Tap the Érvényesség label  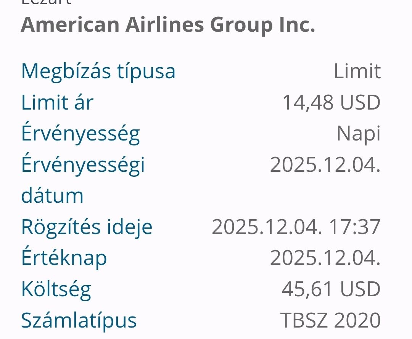pos(80,134)
